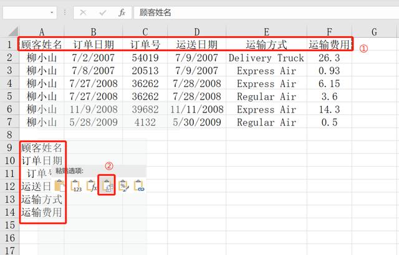Click the Enter checkmark in formula bar
This screenshot has width=399, height=255.
click(102, 12)
